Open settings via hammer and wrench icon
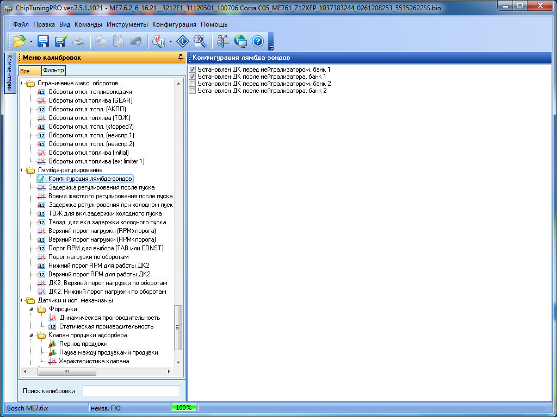Image resolution: width=557 pixels, height=417 pixels. point(223,41)
